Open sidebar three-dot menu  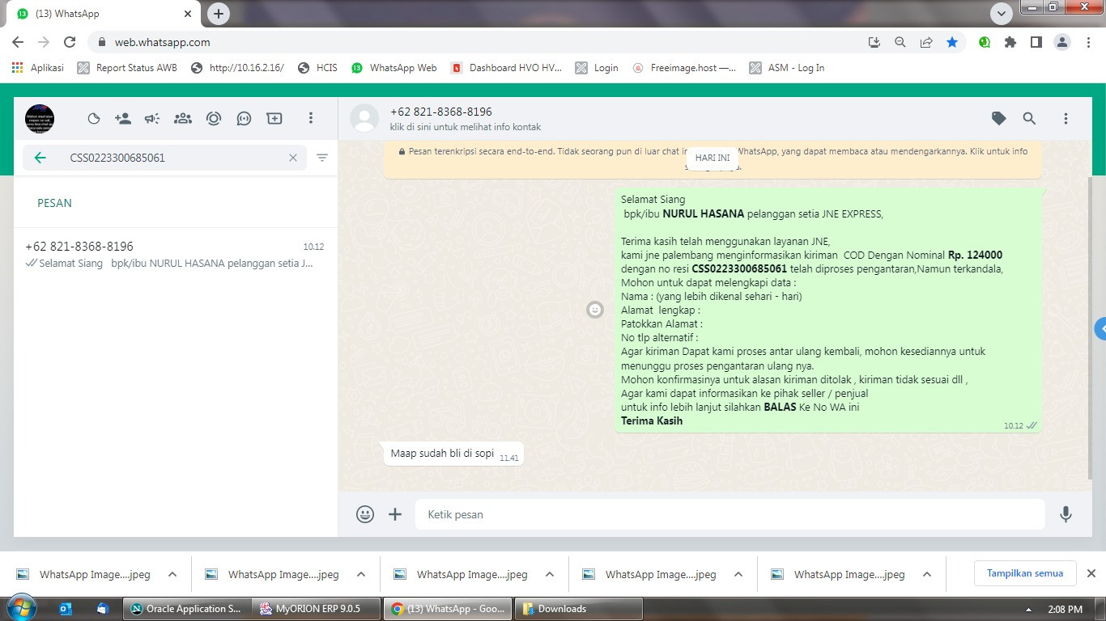pos(310,119)
